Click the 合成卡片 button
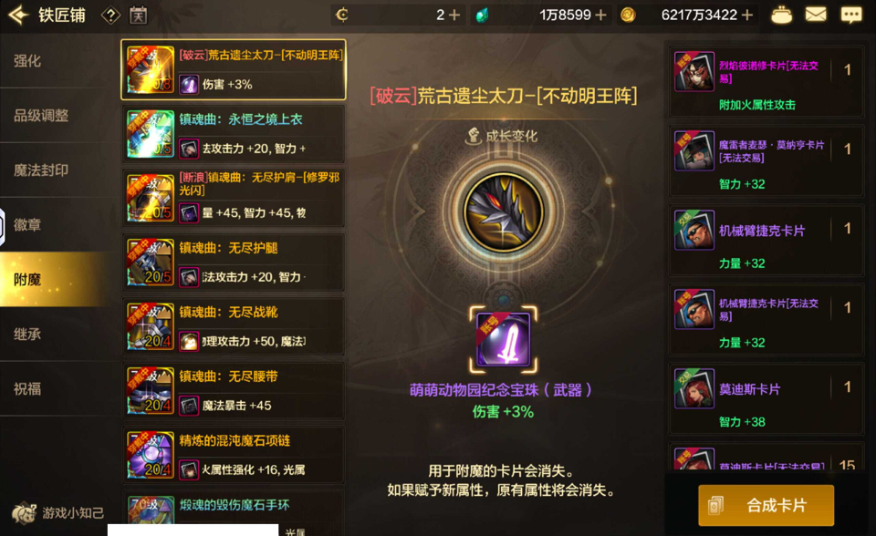This screenshot has width=876, height=536. pos(766,505)
